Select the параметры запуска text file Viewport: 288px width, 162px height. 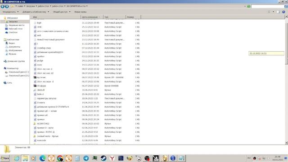(46, 99)
